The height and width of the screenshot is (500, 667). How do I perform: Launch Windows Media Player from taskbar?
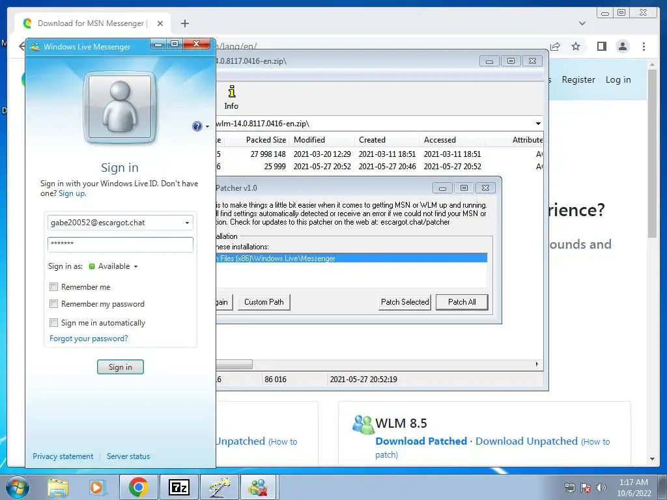point(98,487)
